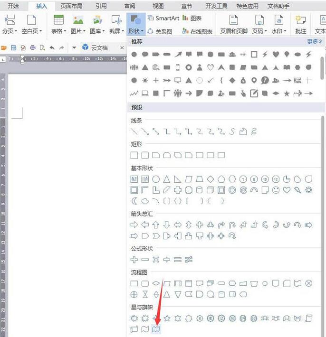Click the ruler tab stop selector
This screenshot has width=326, height=337.
(x=3, y=59)
